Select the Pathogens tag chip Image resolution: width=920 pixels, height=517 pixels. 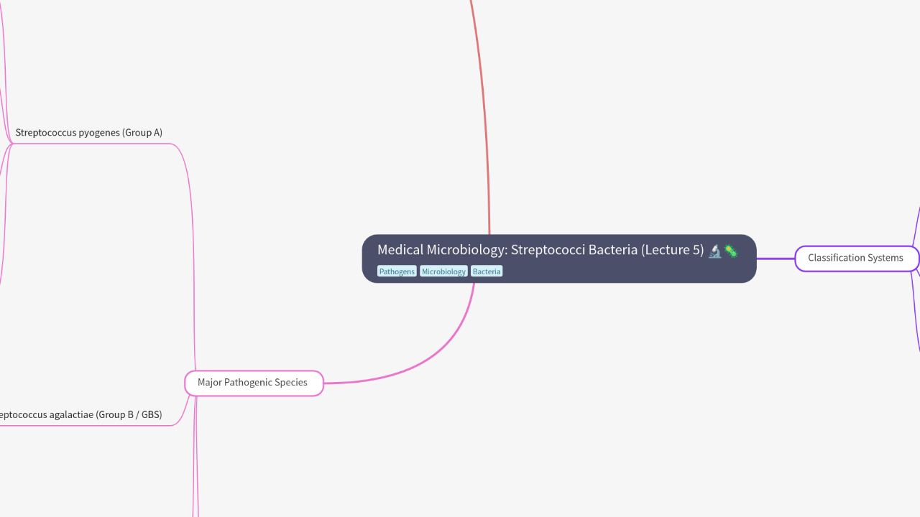[397, 271]
